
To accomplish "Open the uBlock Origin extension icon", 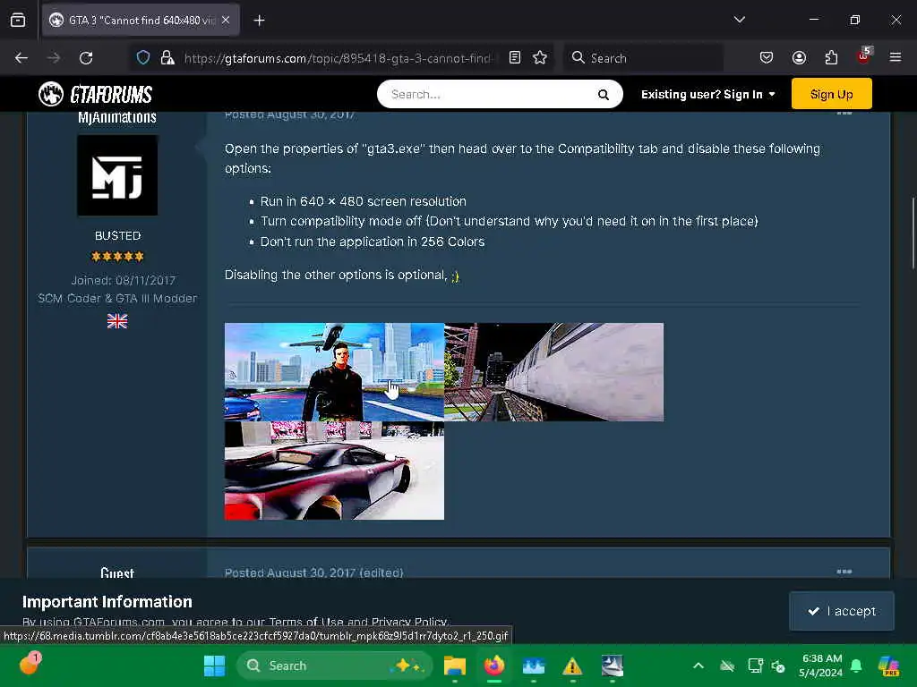I will [x=864, y=56].
